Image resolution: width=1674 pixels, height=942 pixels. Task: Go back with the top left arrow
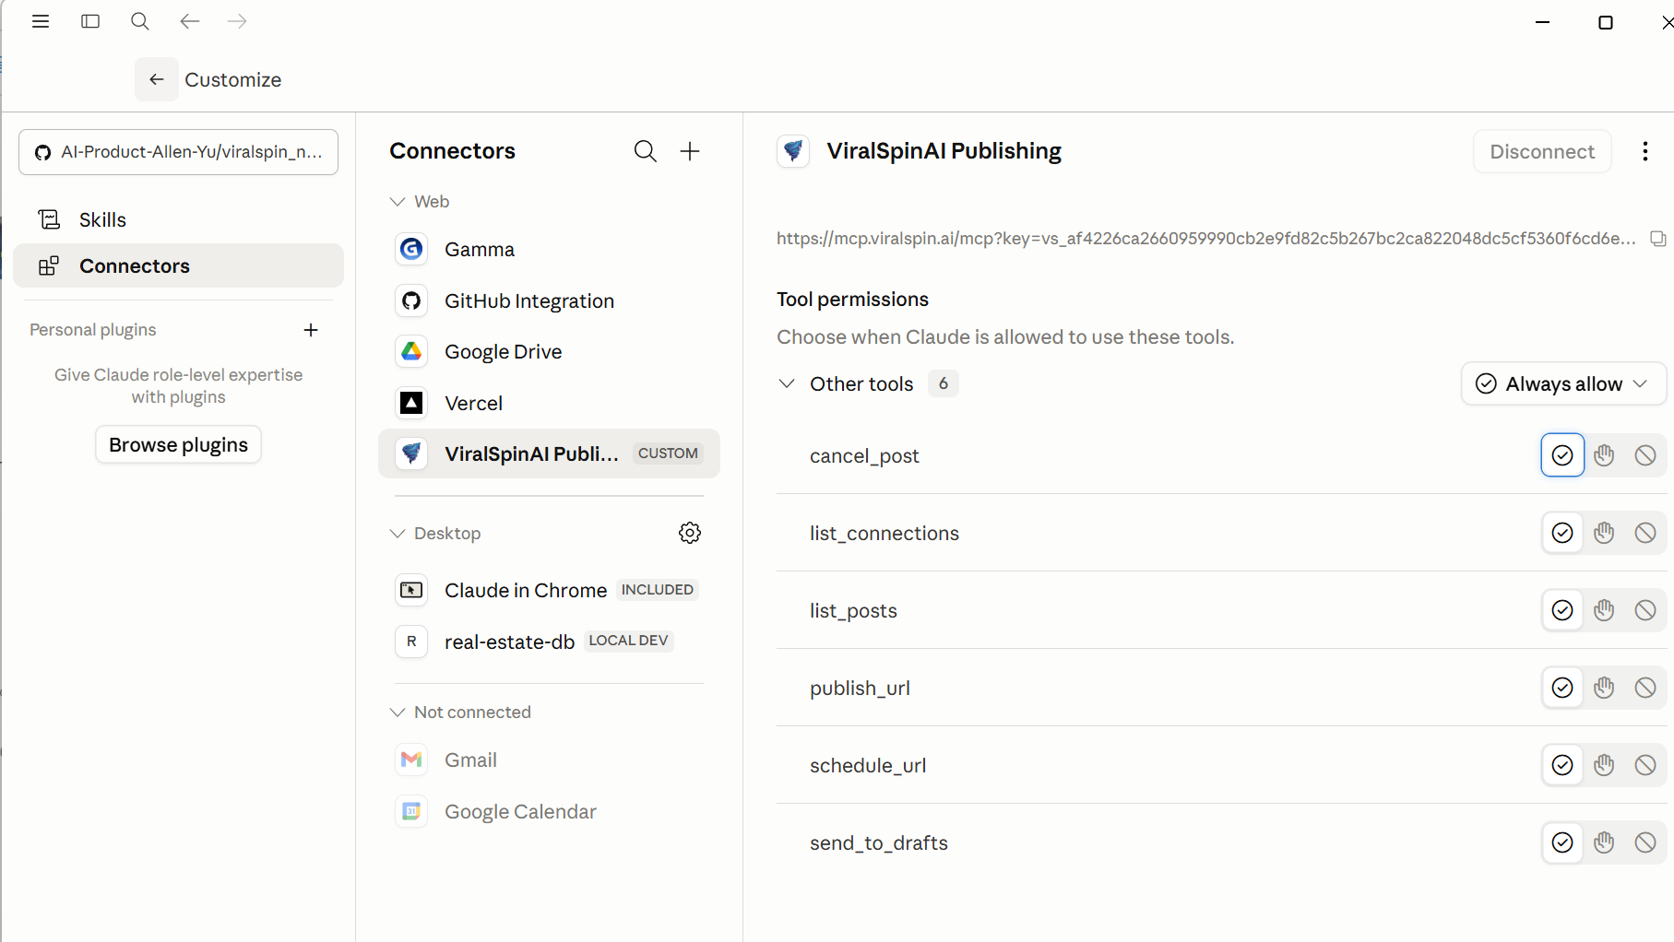click(x=190, y=21)
